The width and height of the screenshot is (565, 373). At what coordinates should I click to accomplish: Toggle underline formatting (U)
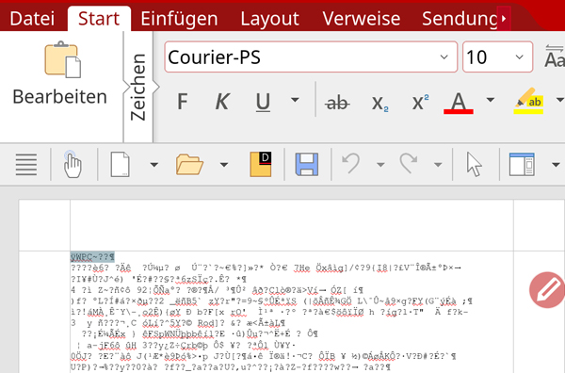click(263, 102)
